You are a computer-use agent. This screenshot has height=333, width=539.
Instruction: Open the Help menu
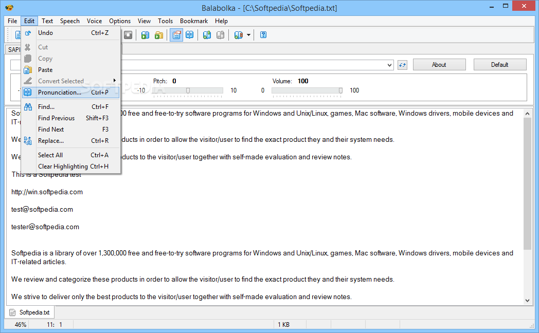click(221, 21)
